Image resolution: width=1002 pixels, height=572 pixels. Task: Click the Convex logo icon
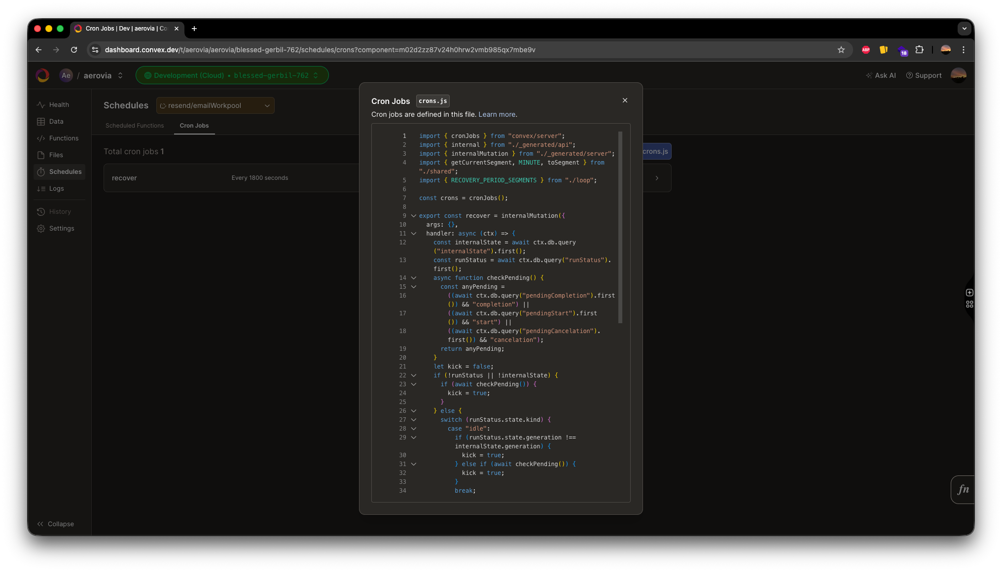pos(43,75)
